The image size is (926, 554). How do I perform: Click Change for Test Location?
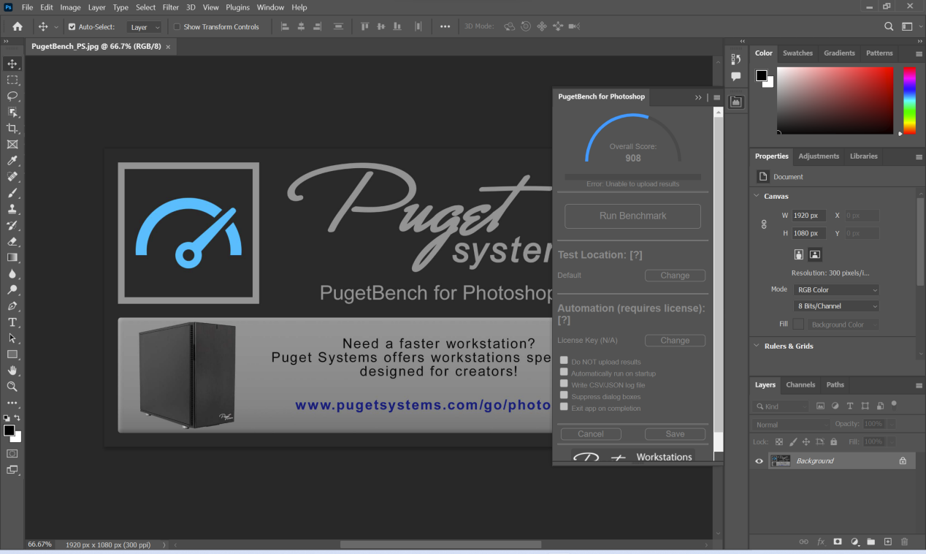(x=675, y=276)
